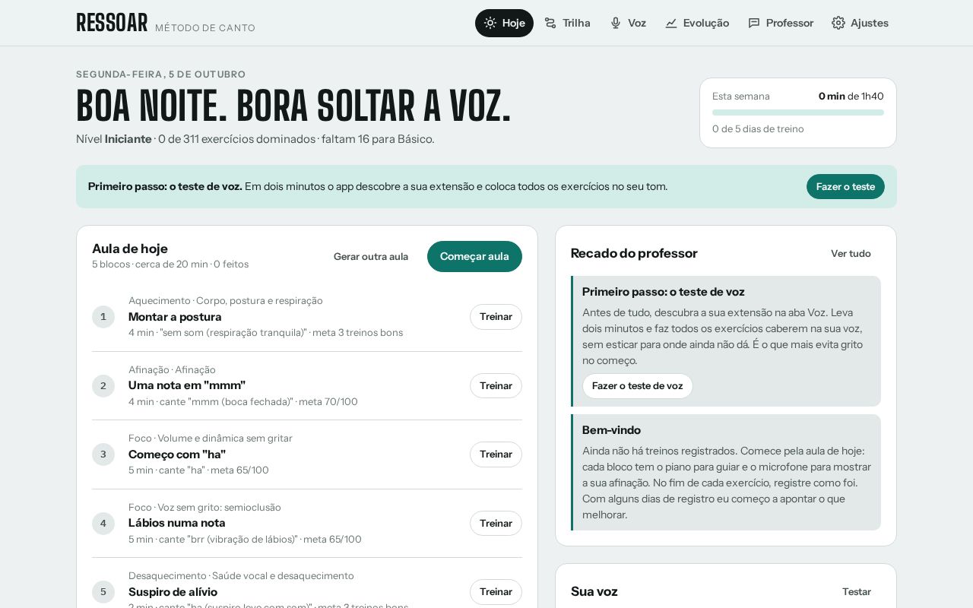Screen dimensions: 973x608
Task: Click the "Sua voz" heading
Action: tap(594, 591)
